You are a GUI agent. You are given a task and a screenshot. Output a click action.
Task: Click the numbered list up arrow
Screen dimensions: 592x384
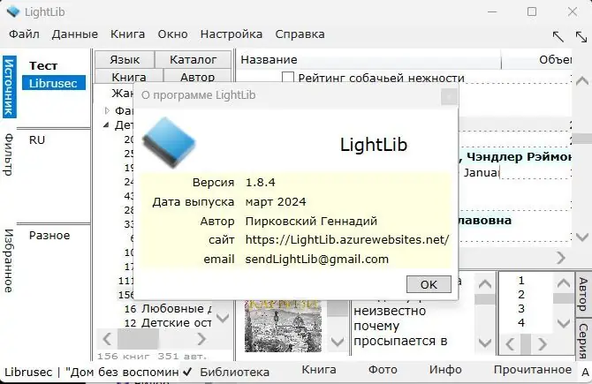point(564,283)
